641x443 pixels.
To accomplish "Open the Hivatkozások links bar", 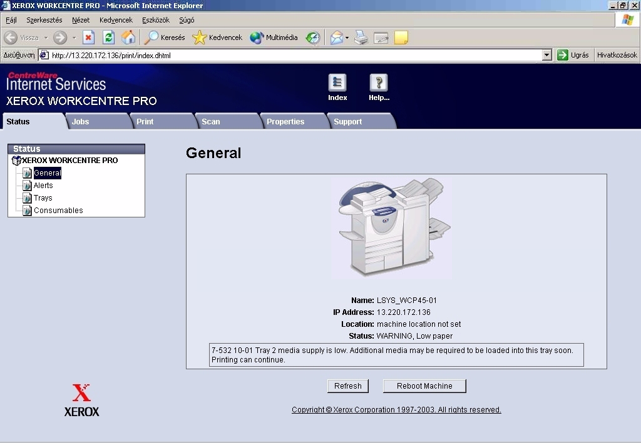I will tap(617, 55).
